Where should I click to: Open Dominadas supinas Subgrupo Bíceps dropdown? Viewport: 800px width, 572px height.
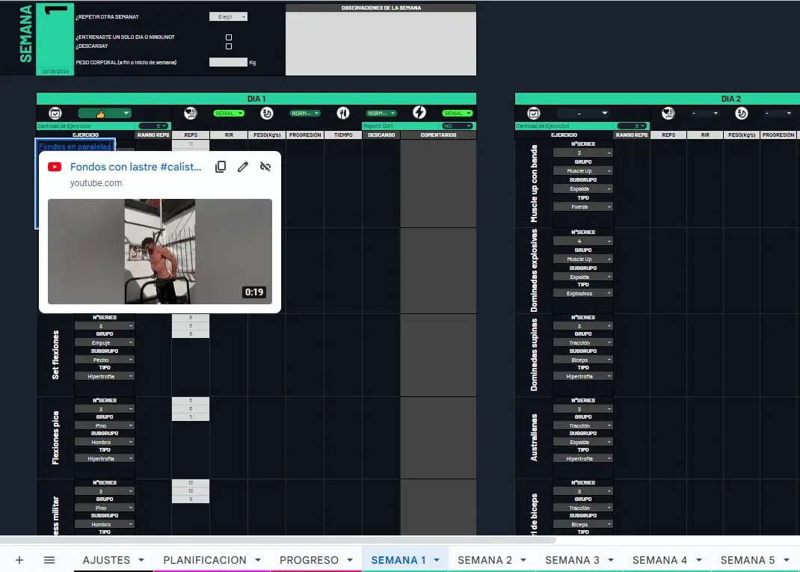click(583, 360)
